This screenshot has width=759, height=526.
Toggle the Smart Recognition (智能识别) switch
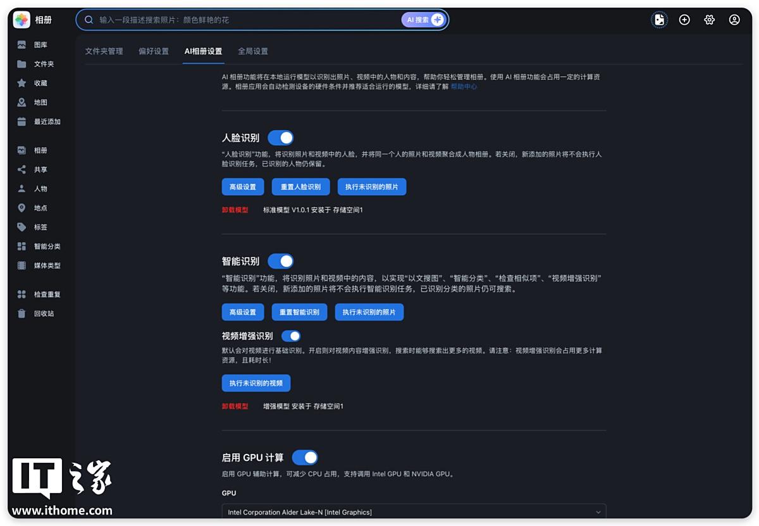pos(281,261)
